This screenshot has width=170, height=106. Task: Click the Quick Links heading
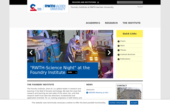[x=129, y=34]
